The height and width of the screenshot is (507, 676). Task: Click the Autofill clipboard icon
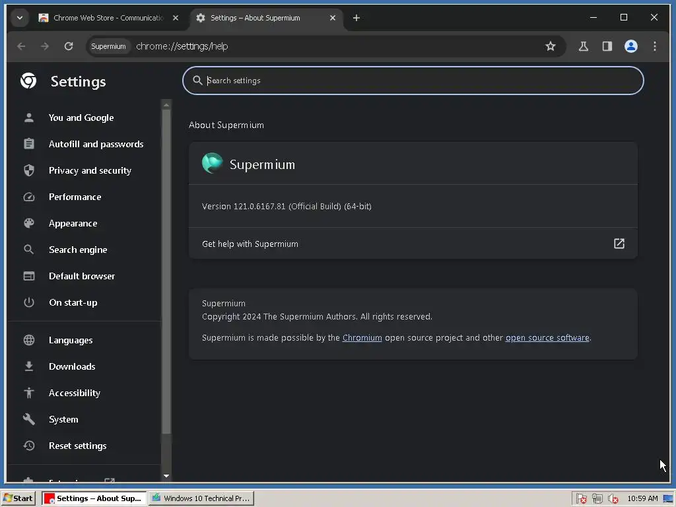[29, 144]
